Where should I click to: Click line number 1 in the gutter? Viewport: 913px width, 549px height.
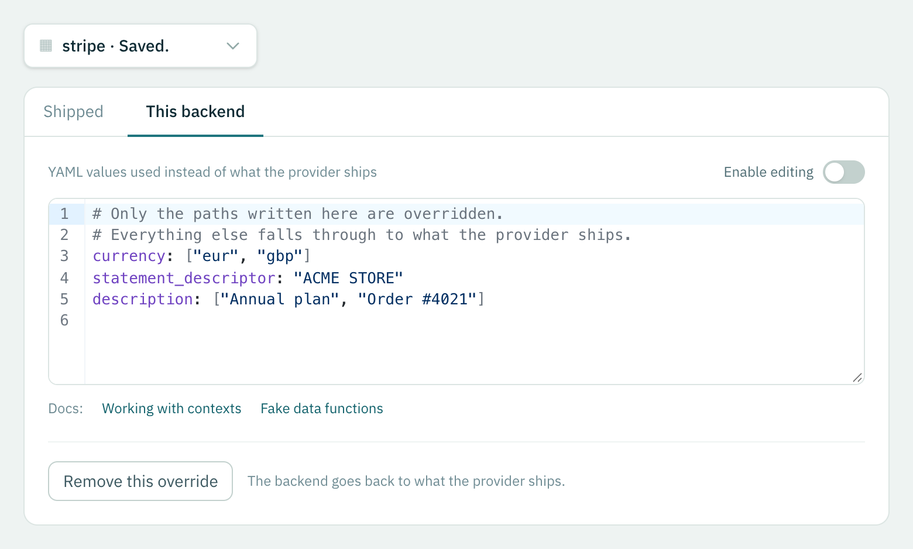click(x=64, y=214)
